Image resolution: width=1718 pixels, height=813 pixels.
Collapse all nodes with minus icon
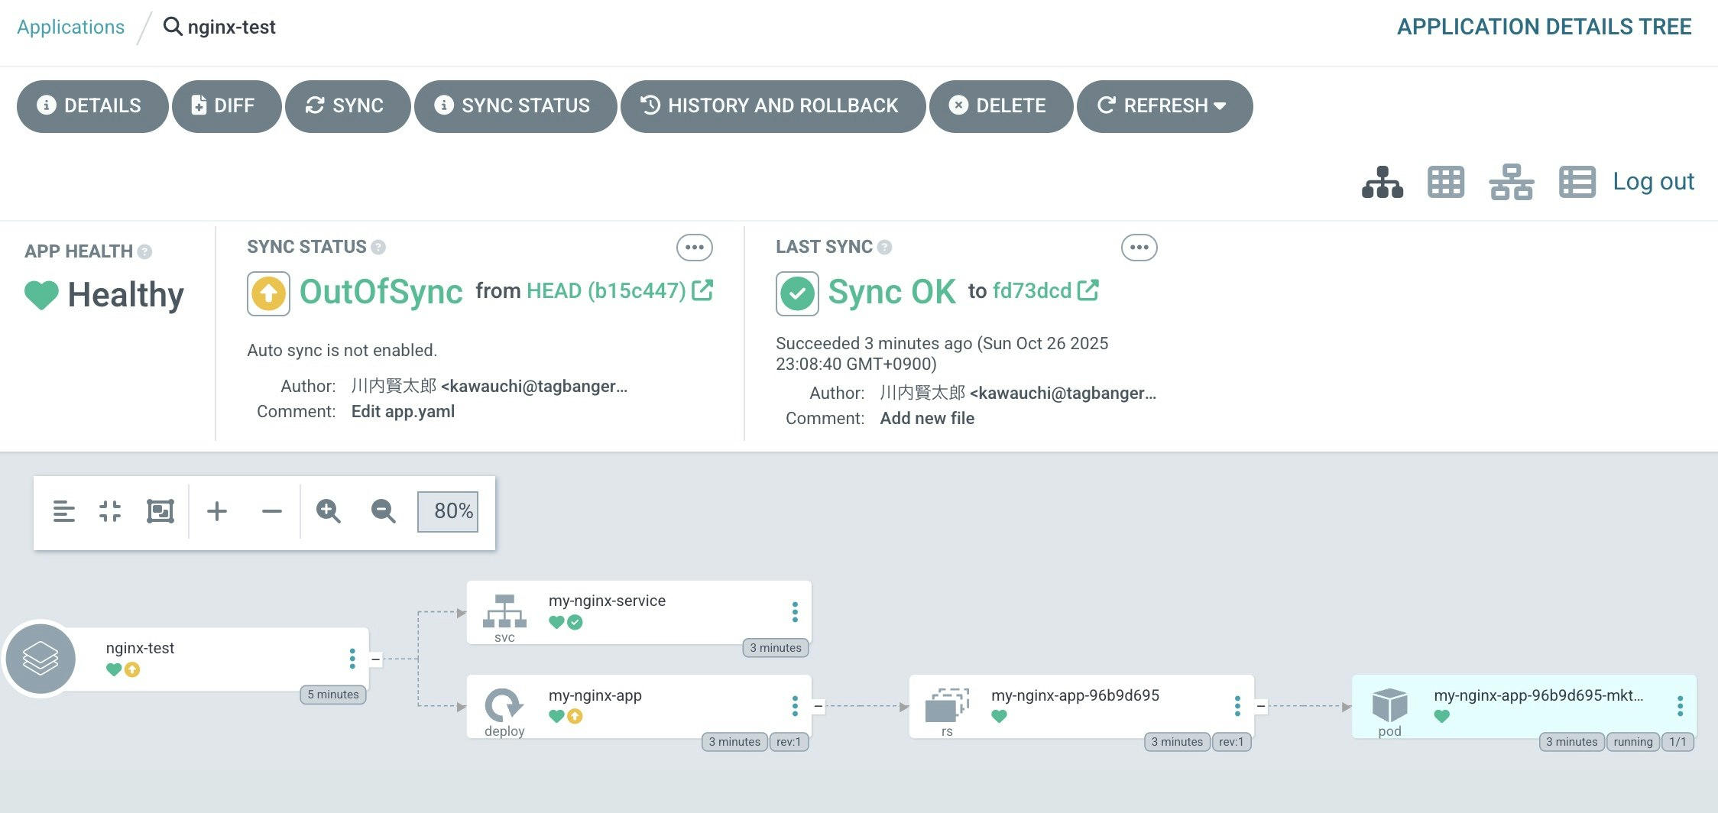[271, 511]
